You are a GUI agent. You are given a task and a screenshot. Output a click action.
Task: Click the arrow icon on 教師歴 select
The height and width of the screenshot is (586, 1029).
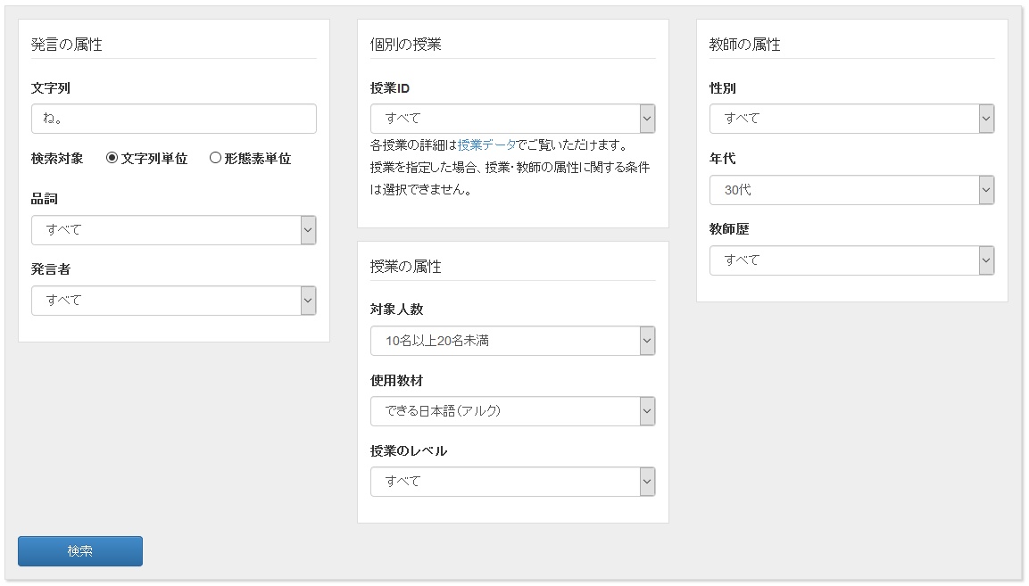pos(986,260)
